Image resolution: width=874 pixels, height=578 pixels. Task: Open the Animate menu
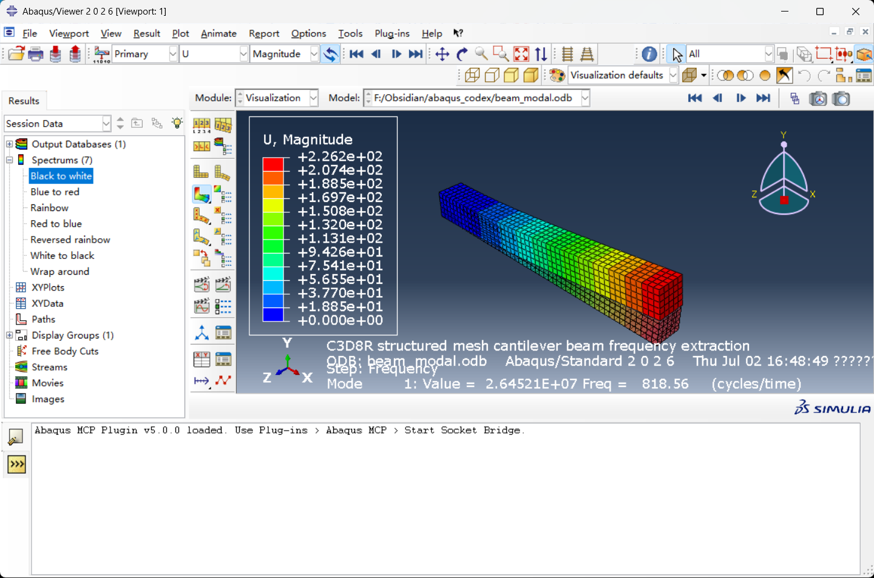[218, 33]
